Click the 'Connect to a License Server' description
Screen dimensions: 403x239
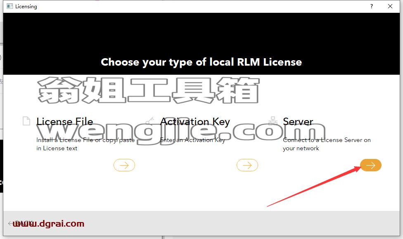[x=327, y=144]
